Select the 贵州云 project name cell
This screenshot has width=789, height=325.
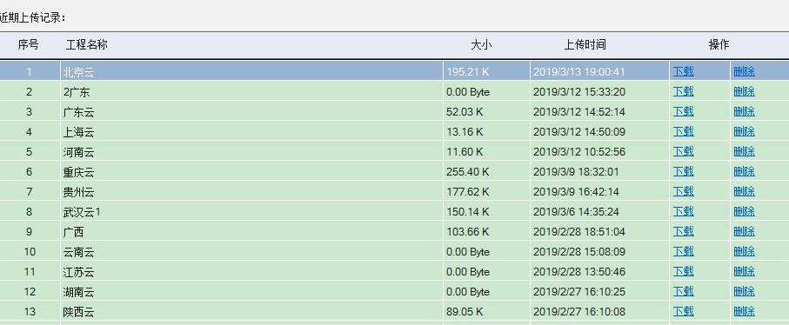(x=251, y=191)
